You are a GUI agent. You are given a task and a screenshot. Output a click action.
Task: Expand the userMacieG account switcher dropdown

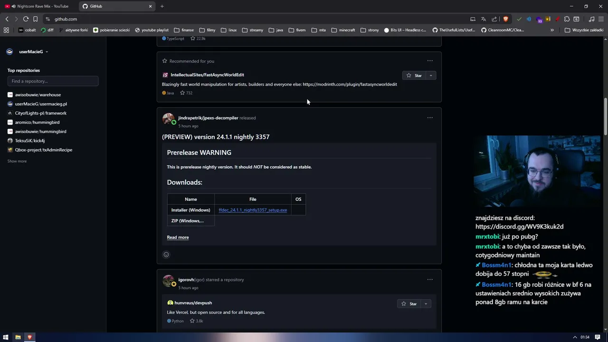pyautogui.click(x=47, y=52)
